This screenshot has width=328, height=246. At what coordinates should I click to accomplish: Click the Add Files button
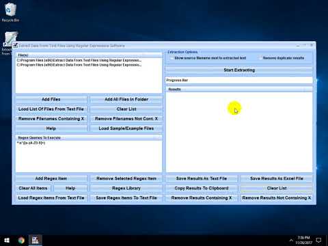51,99
